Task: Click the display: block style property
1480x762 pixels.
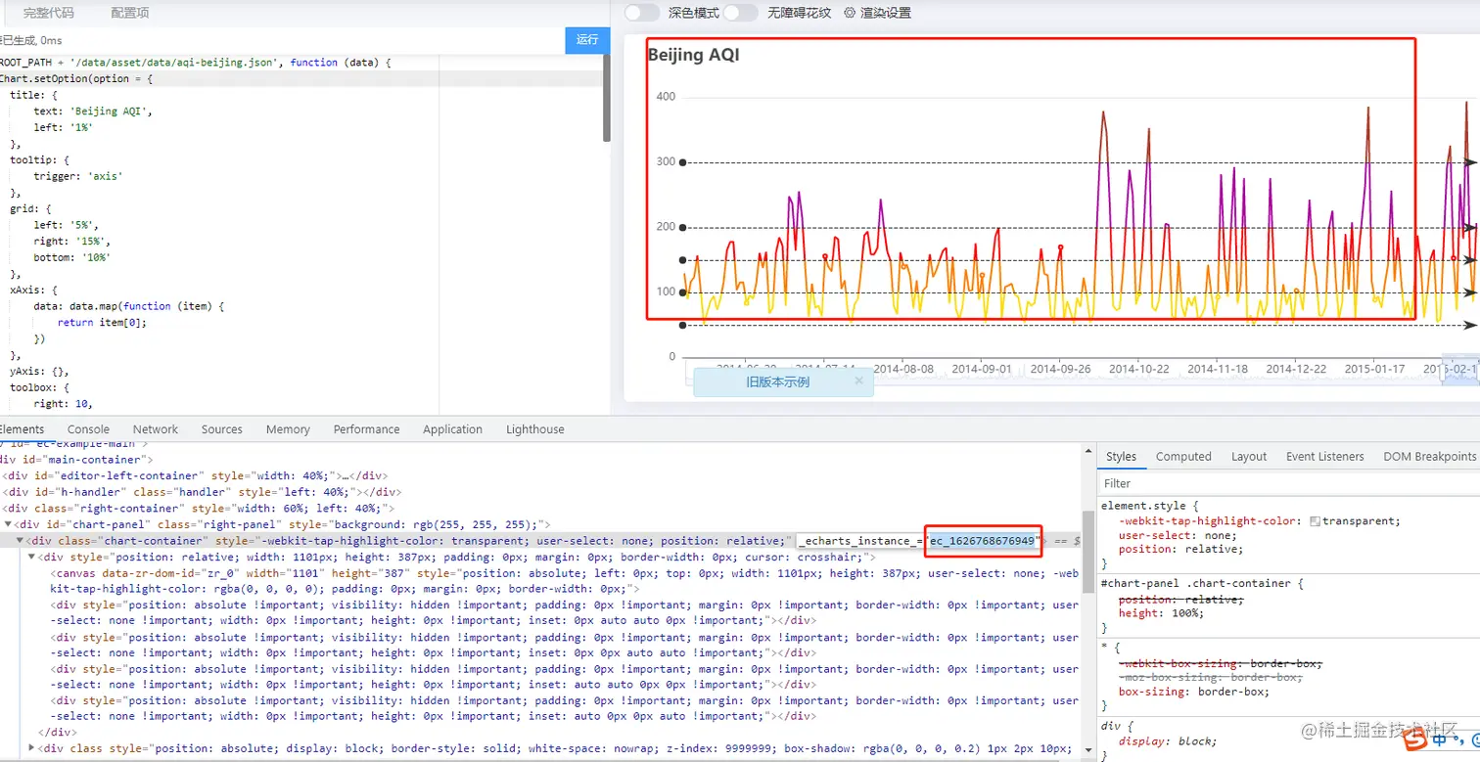Action: (x=1167, y=740)
